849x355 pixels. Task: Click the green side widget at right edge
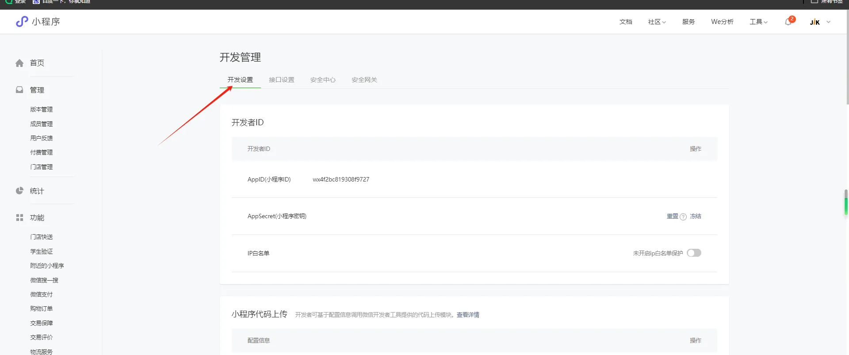(846, 202)
